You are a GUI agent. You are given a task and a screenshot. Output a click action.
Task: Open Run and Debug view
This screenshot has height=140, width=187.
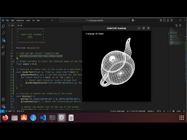click(4, 47)
